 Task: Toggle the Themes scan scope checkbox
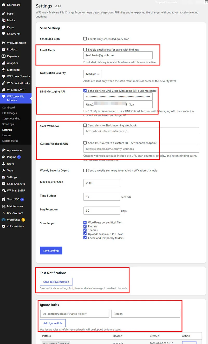pyautogui.click(x=85, y=230)
